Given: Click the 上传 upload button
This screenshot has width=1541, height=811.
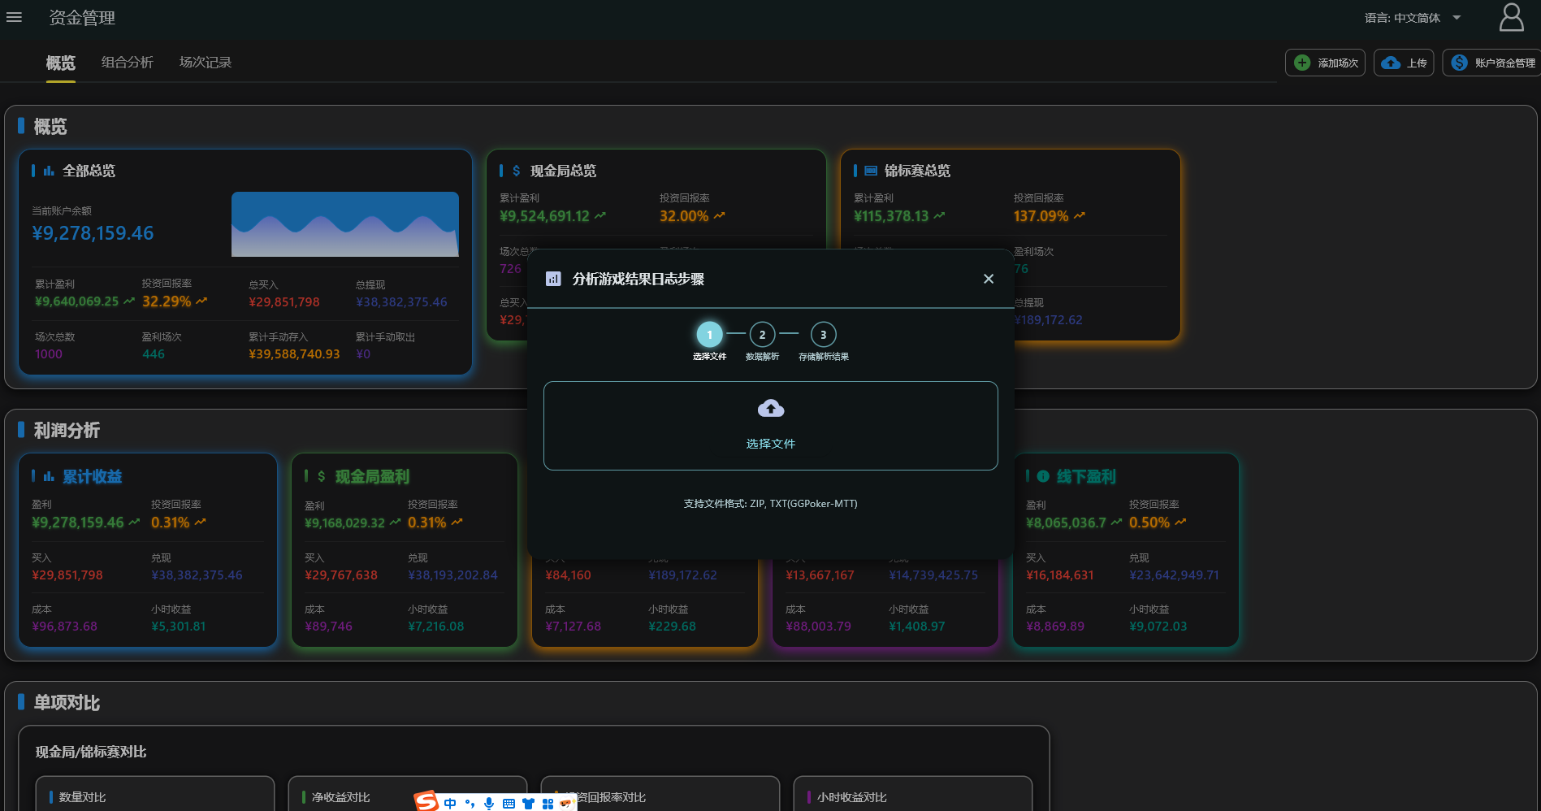Looking at the screenshot, I should click(1404, 63).
